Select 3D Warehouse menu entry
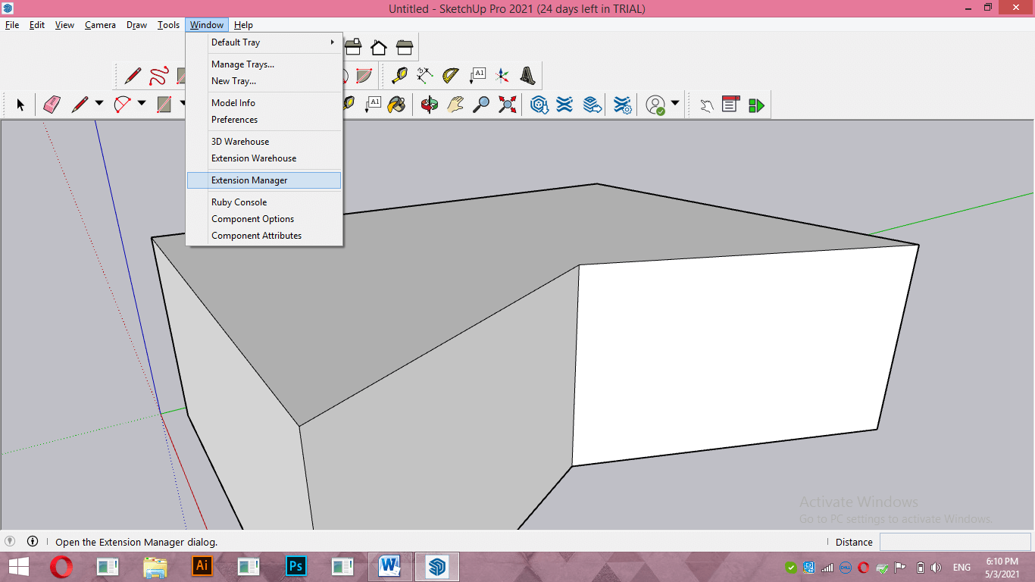1035x582 pixels. click(264, 142)
